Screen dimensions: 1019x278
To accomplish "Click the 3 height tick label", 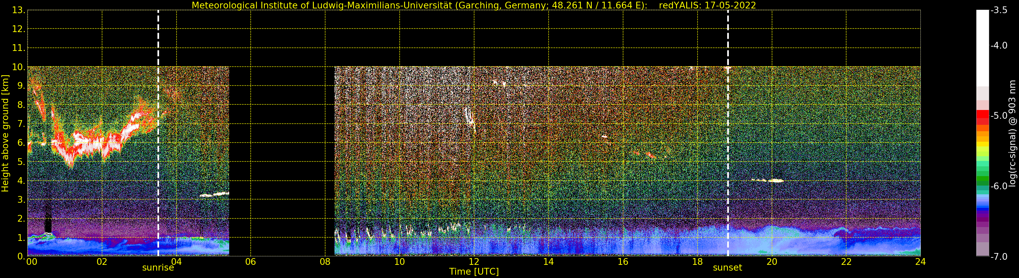I will click(21, 199).
